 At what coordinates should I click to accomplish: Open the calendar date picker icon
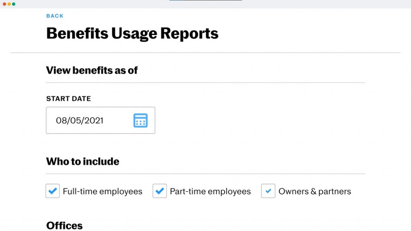[x=140, y=121]
